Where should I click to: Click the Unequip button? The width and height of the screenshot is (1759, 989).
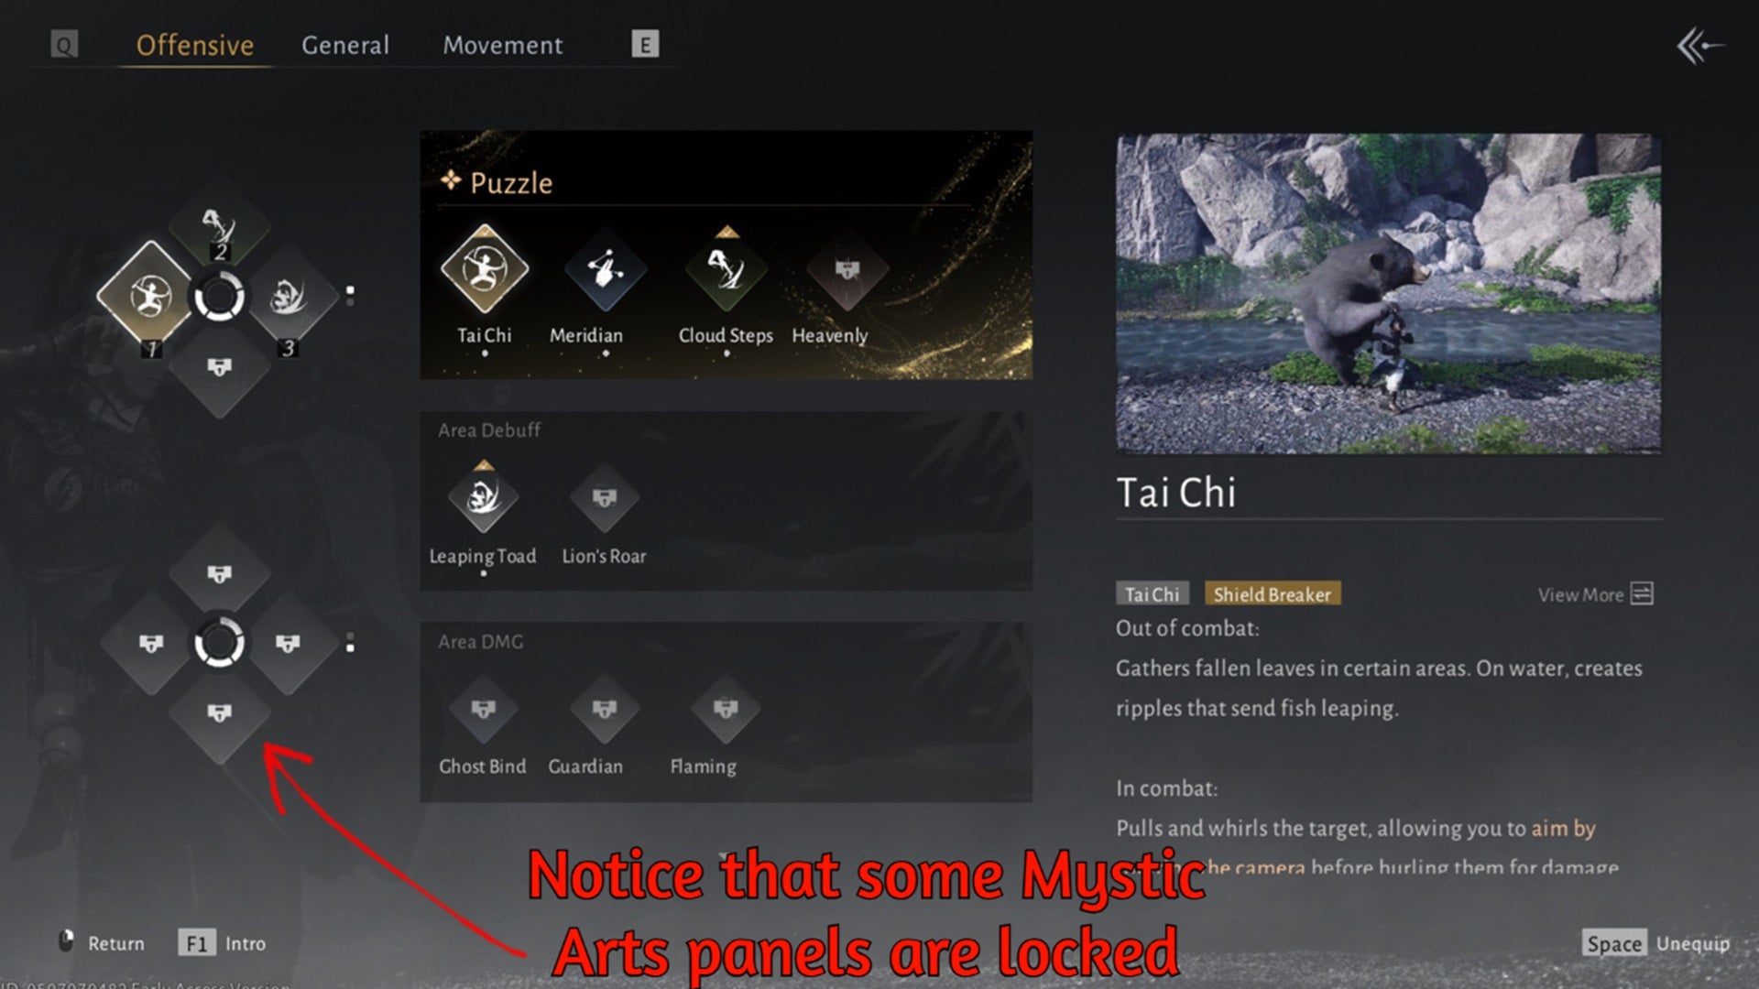point(1656,943)
